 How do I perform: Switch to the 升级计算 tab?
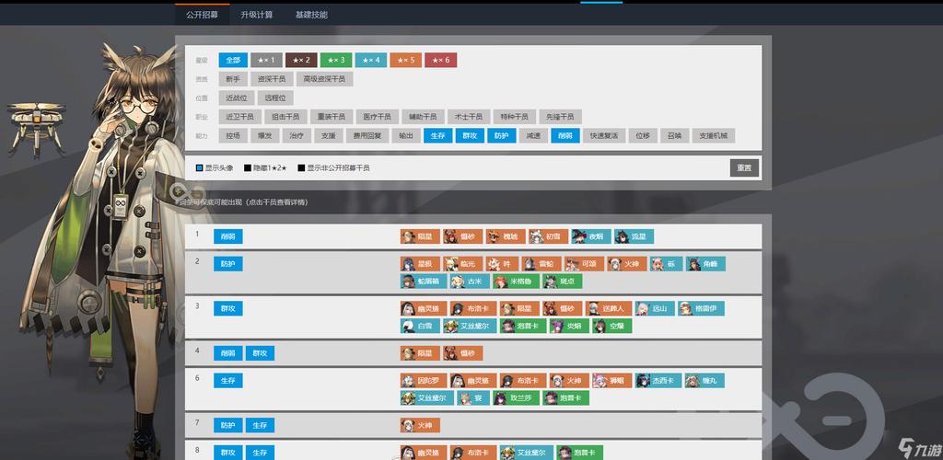click(x=257, y=15)
